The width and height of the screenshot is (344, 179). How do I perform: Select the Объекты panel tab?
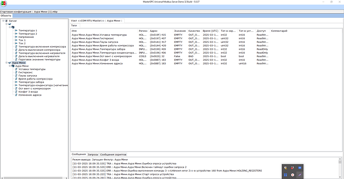click(x=6, y=16)
